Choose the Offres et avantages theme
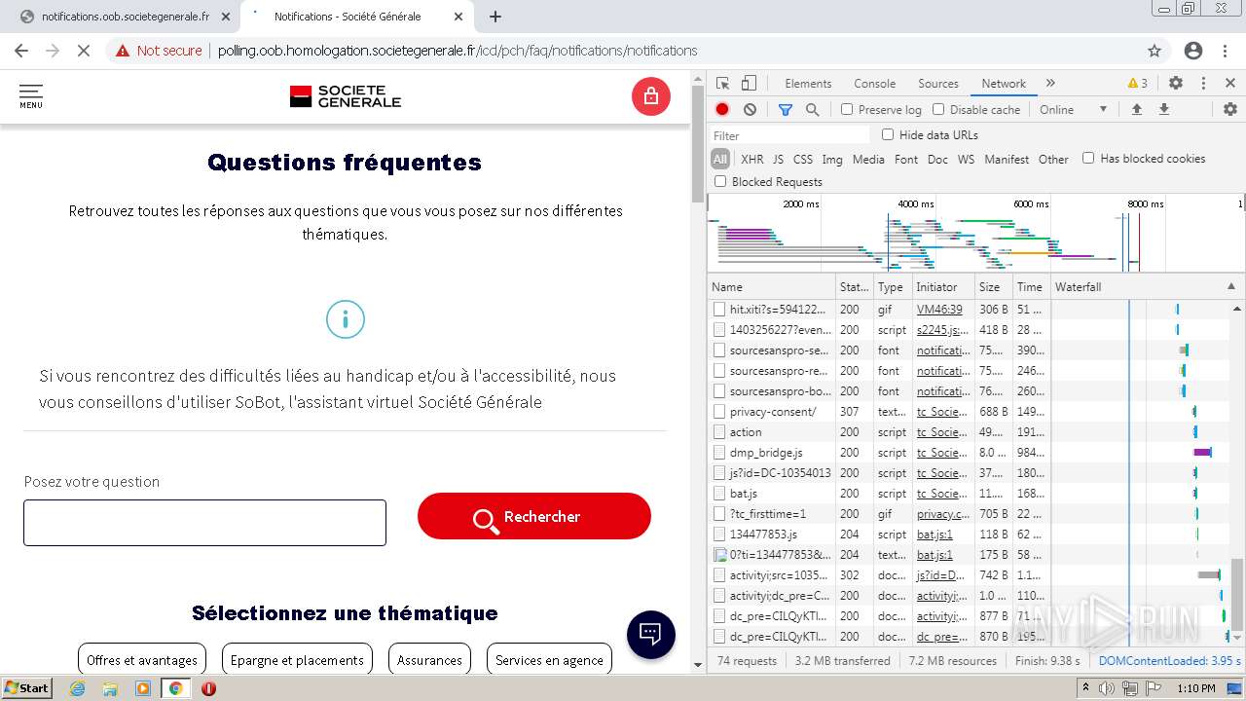 pyautogui.click(x=142, y=659)
